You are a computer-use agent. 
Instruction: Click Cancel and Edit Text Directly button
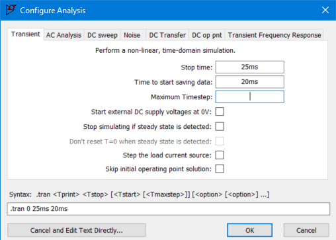point(76,230)
